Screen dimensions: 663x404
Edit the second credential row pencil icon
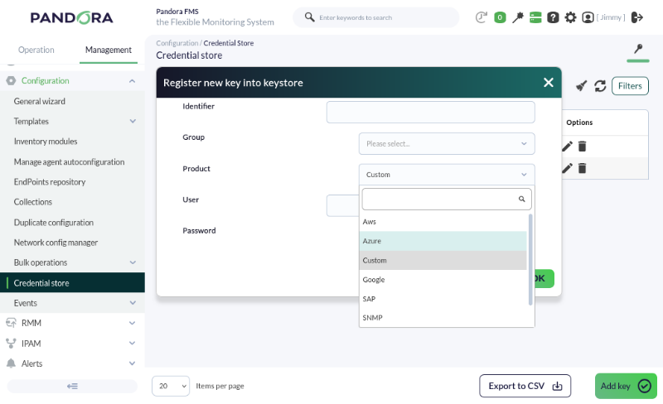pos(568,168)
